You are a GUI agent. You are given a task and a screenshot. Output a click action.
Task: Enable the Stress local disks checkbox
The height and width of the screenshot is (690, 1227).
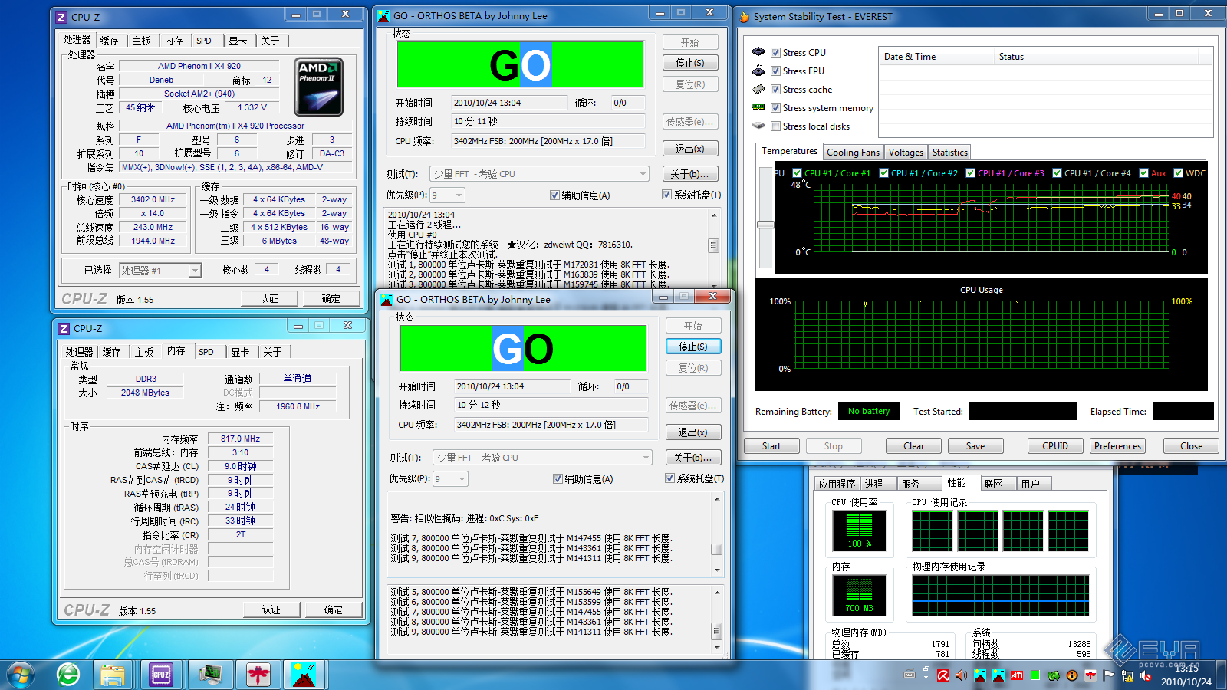pos(776,127)
